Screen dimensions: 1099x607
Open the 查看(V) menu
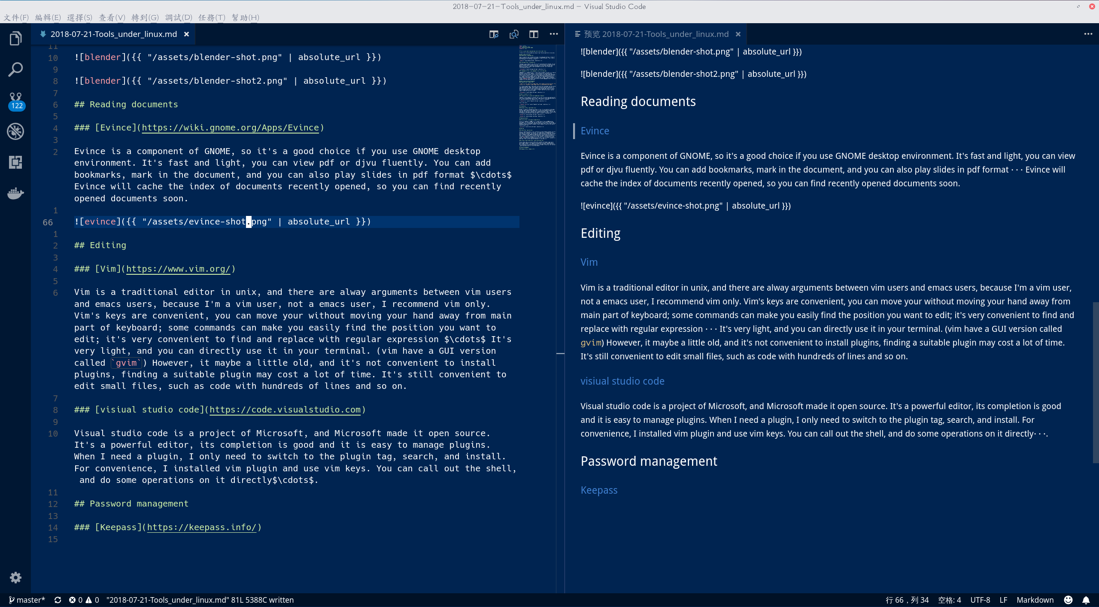[112, 18]
